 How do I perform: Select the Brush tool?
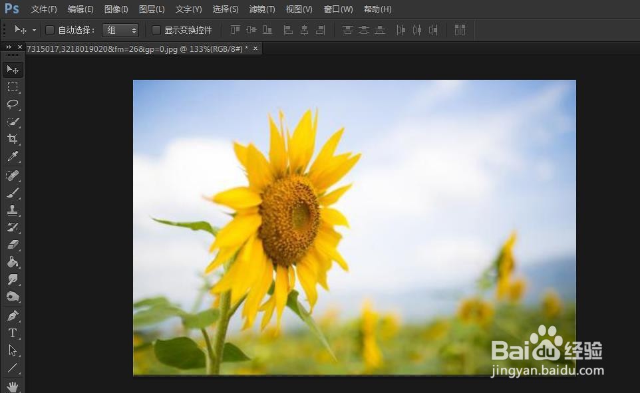pyautogui.click(x=13, y=193)
